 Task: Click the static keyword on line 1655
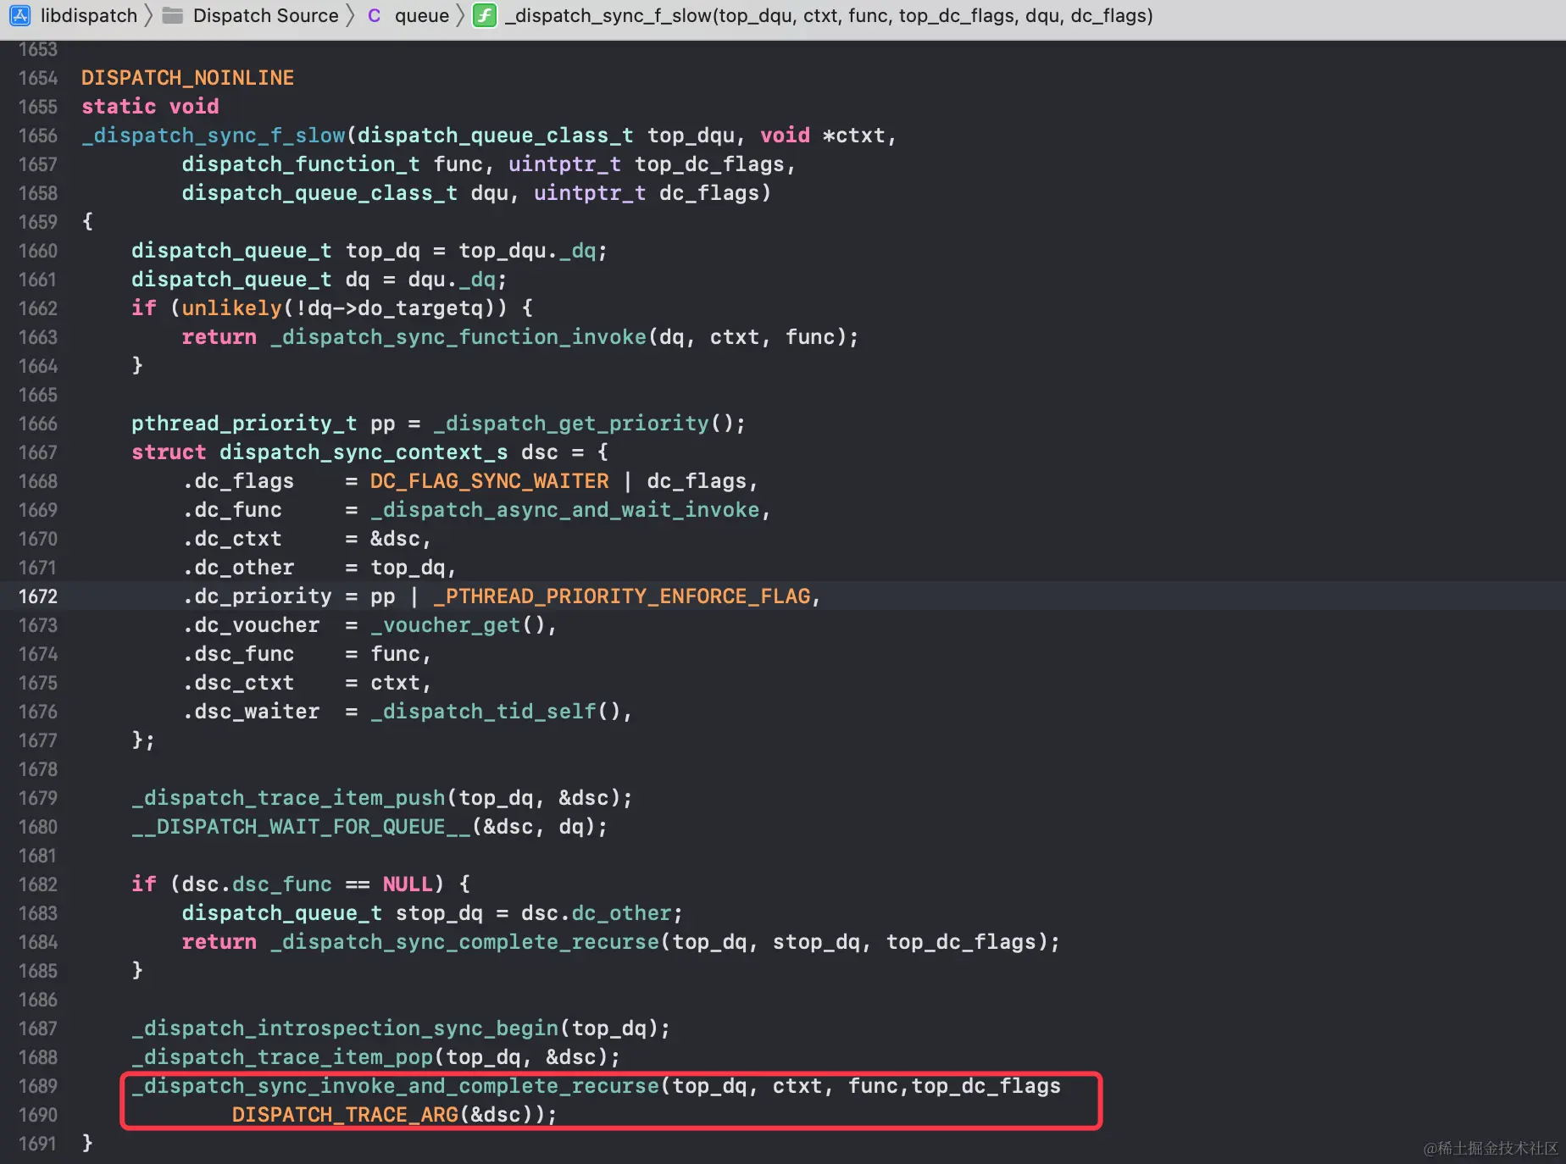pyautogui.click(x=119, y=107)
